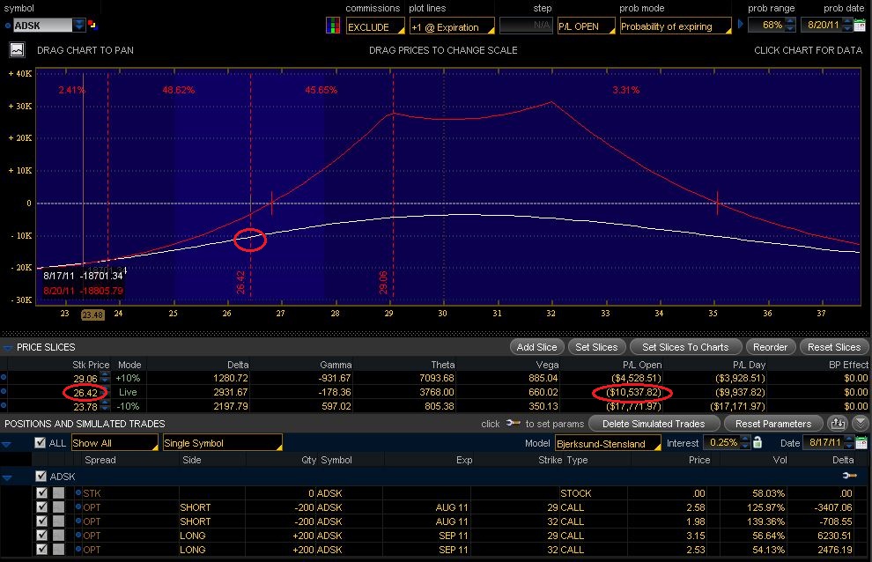This screenshot has width=872, height=562.
Task: Click the Reset Slices button
Action: [x=833, y=347]
